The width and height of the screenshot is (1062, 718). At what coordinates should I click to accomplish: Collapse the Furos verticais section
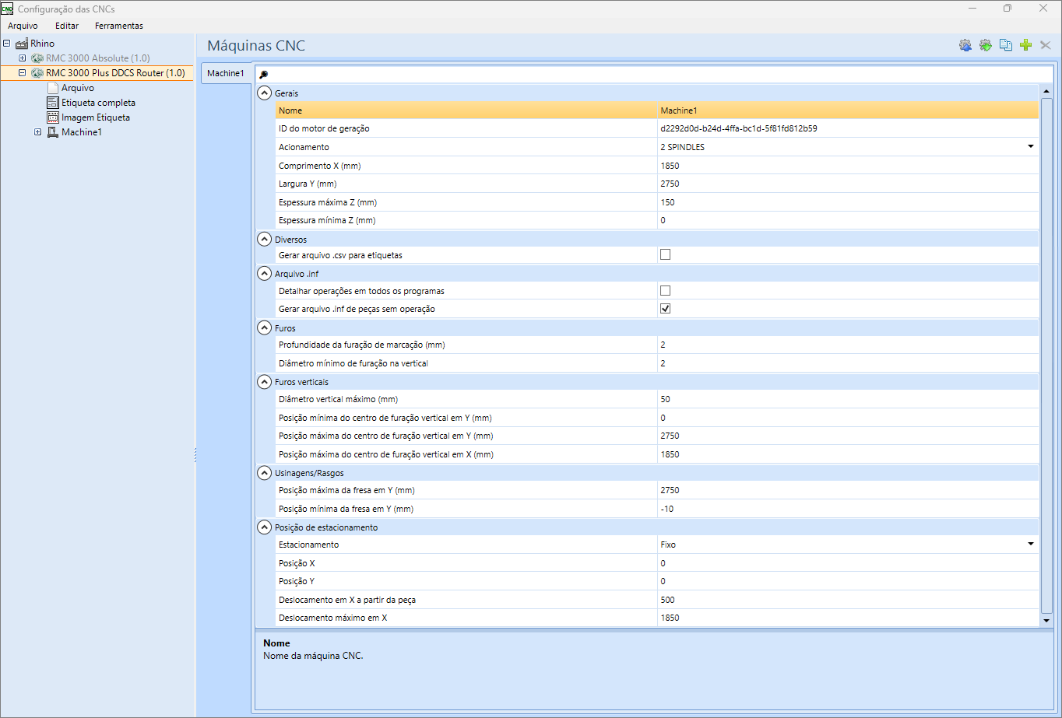coord(264,382)
